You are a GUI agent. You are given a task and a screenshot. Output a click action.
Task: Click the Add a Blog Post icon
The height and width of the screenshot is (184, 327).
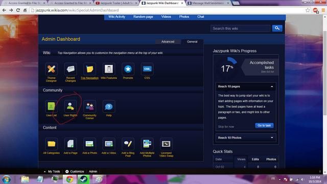point(128,144)
